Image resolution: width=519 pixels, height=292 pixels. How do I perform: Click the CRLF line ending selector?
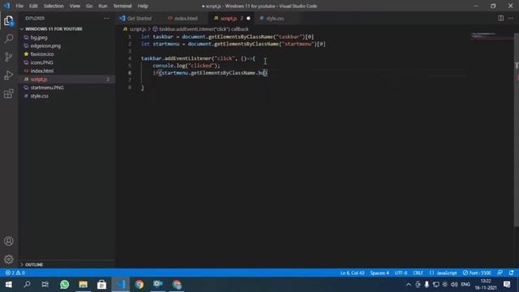(x=418, y=273)
